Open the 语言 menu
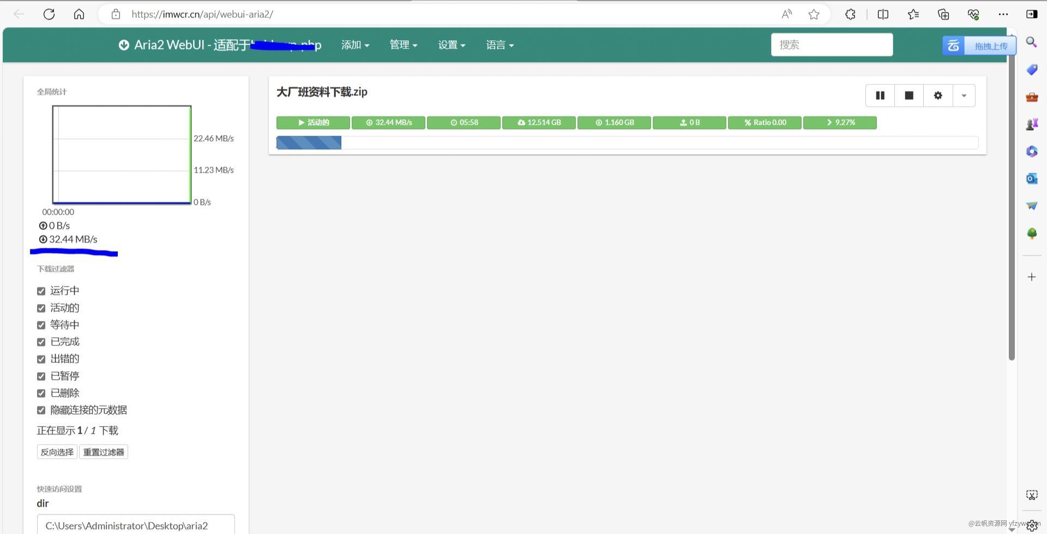 (x=500, y=45)
